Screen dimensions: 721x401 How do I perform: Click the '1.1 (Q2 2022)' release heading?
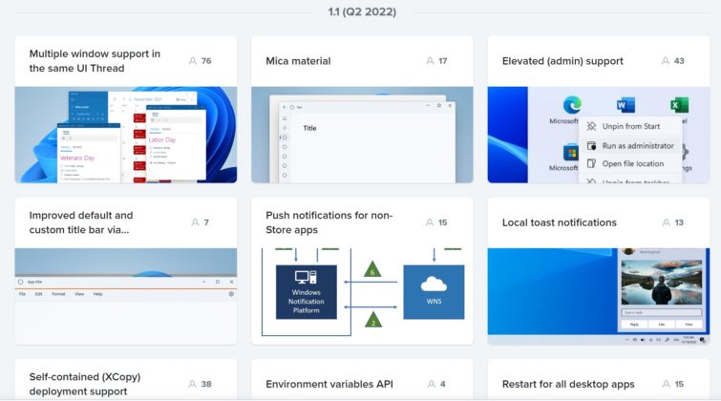361,12
